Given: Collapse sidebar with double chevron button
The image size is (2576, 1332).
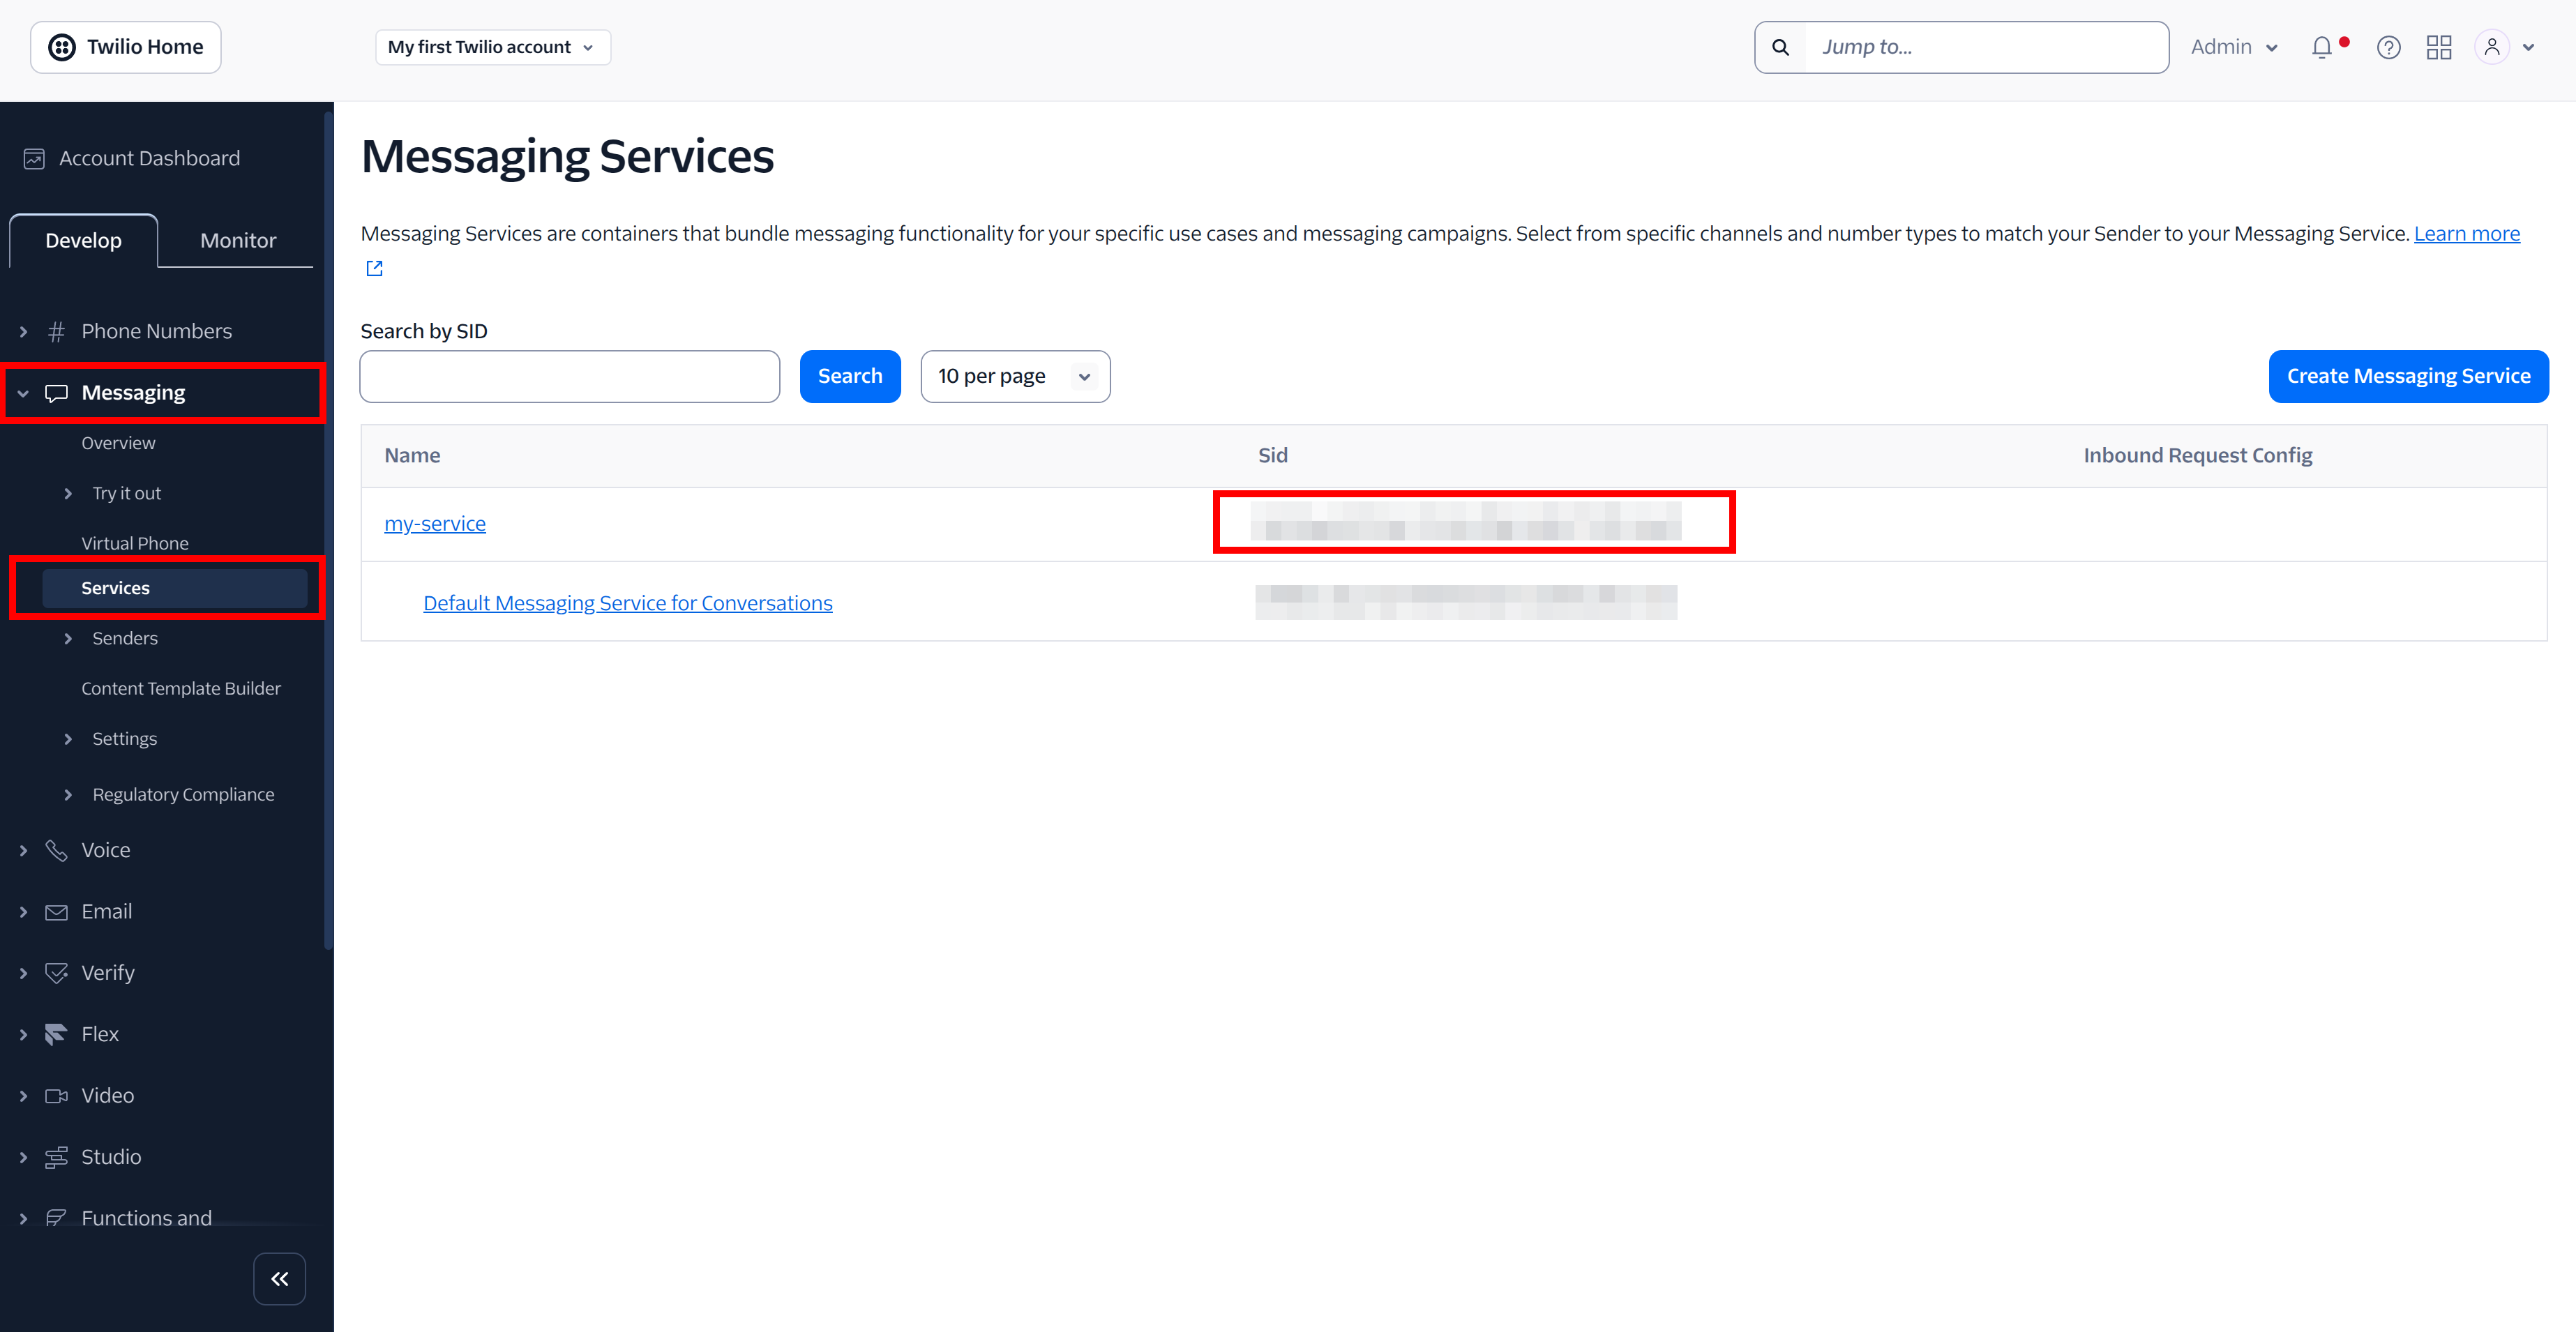Looking at the screenshot, I should (x=279, y=1278).
